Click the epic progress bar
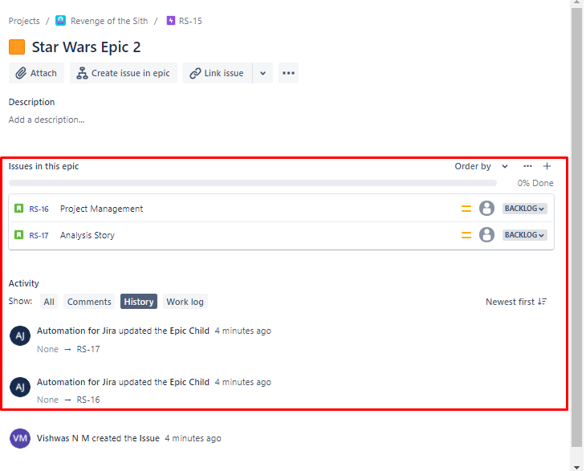Image resolution: width=586 pixels, height=471 pixels. coord(253,183)
